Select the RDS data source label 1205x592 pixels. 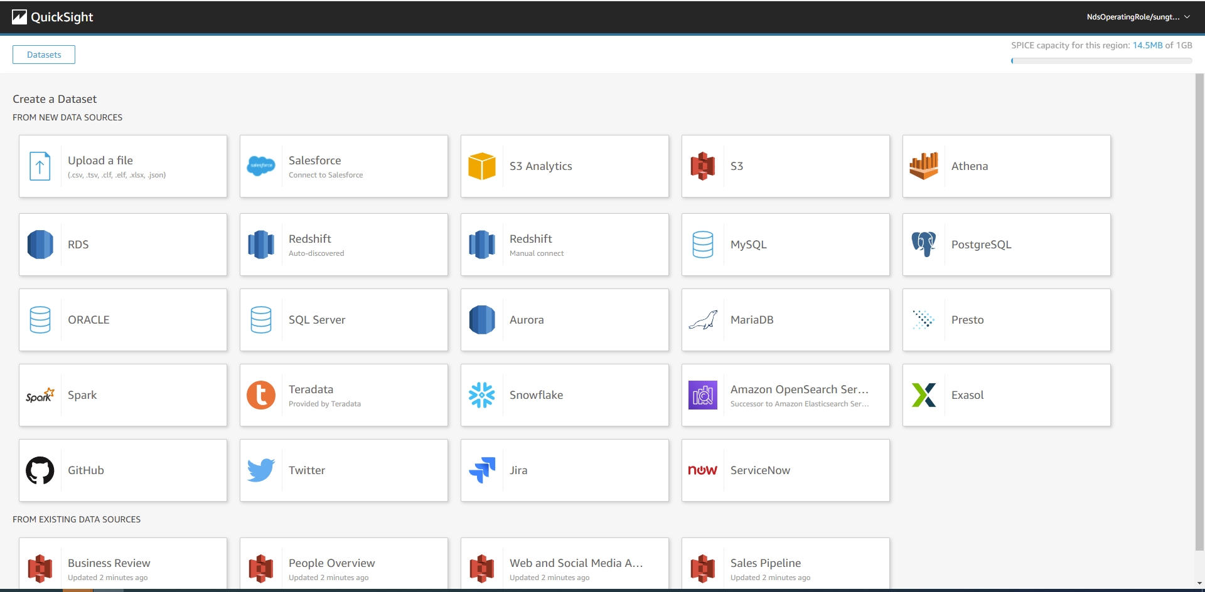[78, 245]
